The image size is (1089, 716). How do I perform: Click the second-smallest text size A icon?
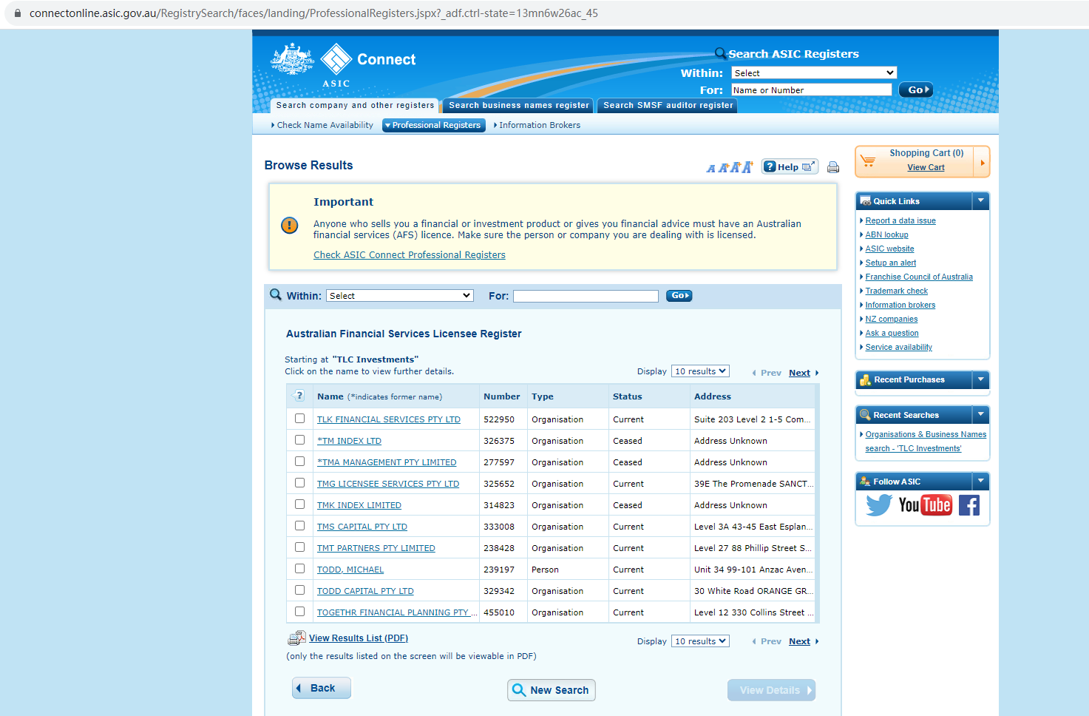tap(723, 168)
